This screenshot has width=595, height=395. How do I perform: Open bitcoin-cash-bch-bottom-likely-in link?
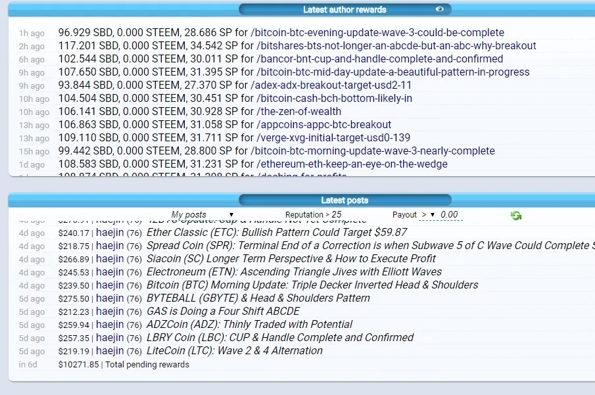(x=334, y=99)
